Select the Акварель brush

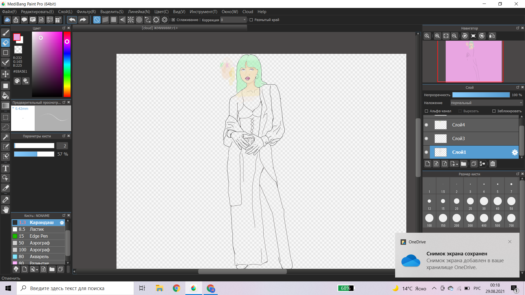click(39, 256)
